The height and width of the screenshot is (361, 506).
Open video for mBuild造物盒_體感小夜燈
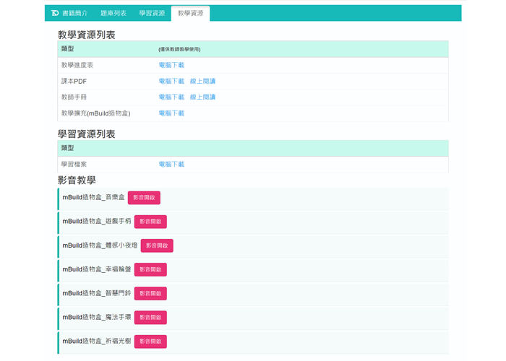click(157, 245)
